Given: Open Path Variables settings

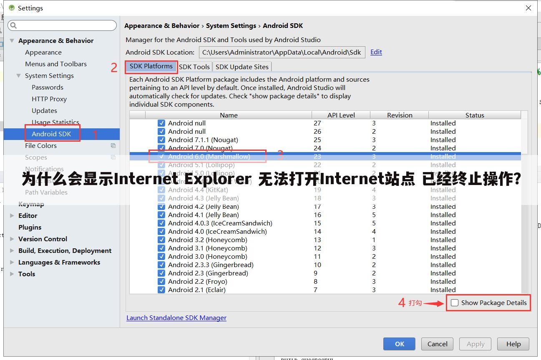Looking at the screenshot, I should tap(46, 192).
